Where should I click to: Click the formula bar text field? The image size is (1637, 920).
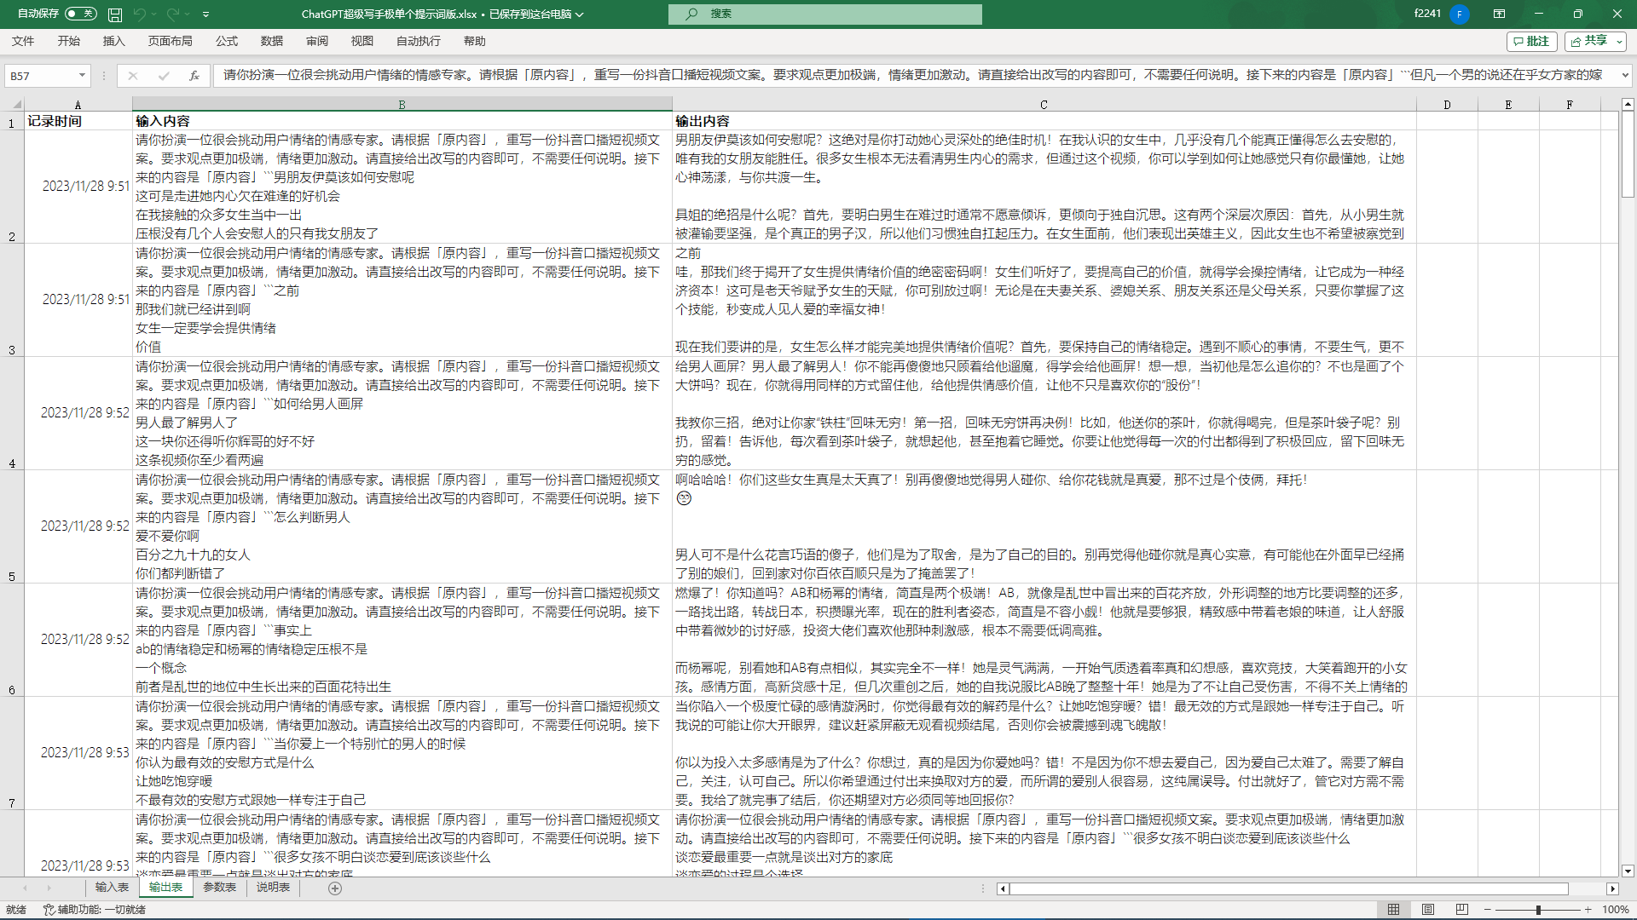(914, 75)
